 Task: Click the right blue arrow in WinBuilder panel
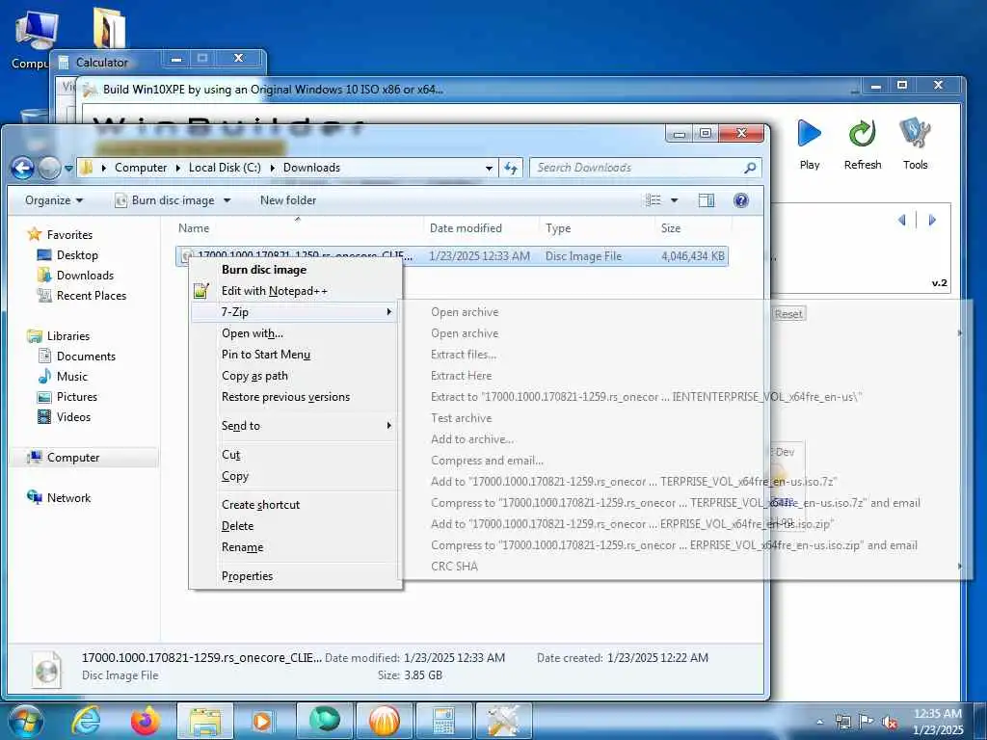coord(932,220)
